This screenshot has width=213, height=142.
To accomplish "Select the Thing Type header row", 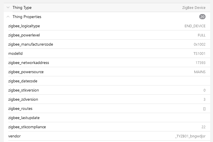I will [x=106, y=7].
